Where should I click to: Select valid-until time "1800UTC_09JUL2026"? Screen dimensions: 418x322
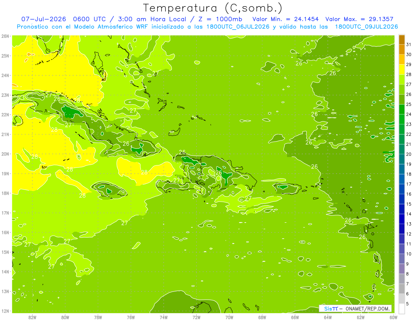click(x=366, y=27)
